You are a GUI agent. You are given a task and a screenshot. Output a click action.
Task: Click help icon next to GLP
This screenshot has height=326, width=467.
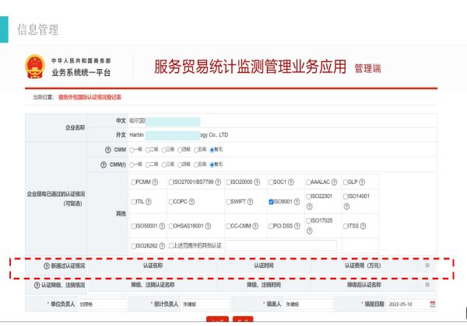coord(363,182)
